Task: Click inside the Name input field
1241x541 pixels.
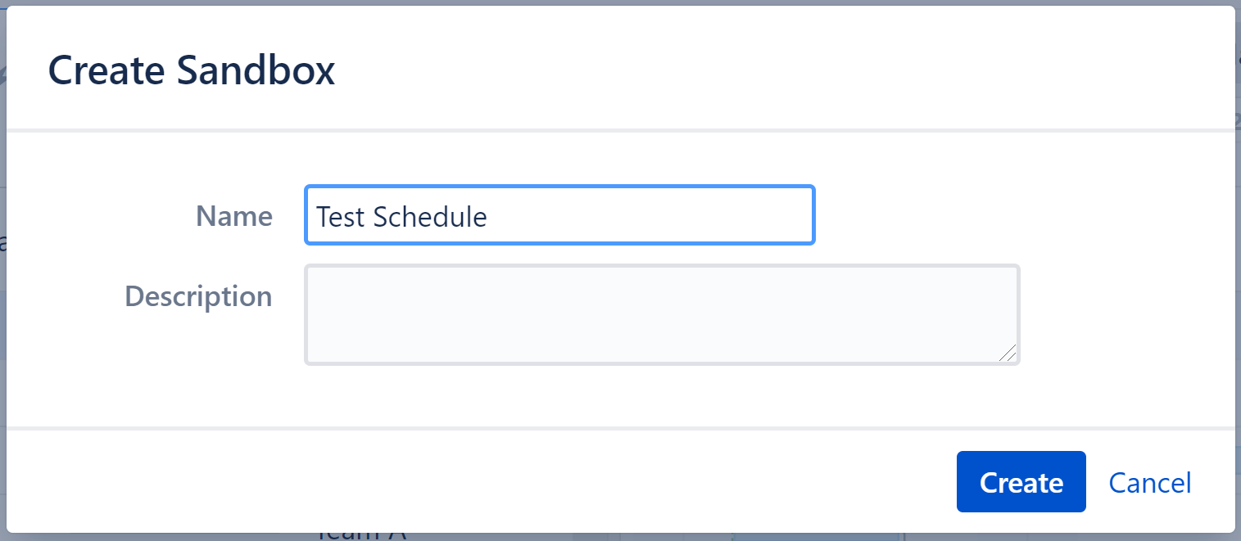Action: point(559,215)
